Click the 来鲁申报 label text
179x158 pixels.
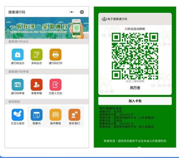[x=36, y=93]
